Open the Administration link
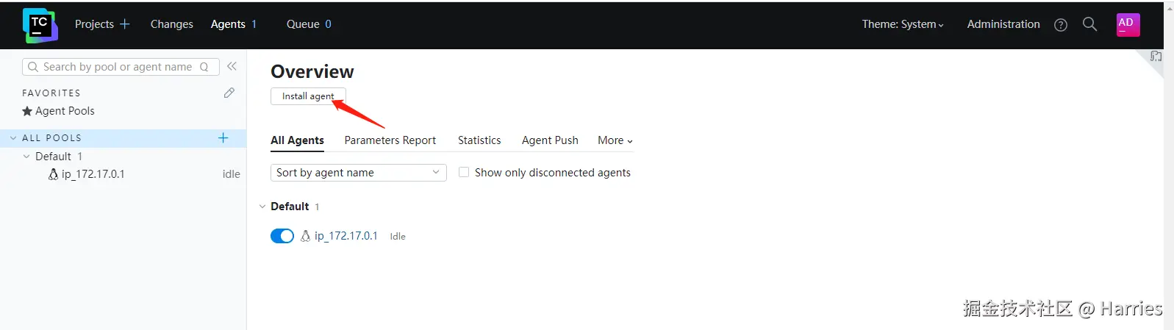The width and height of the screenshot is (1174, 330). point(1003,24)
